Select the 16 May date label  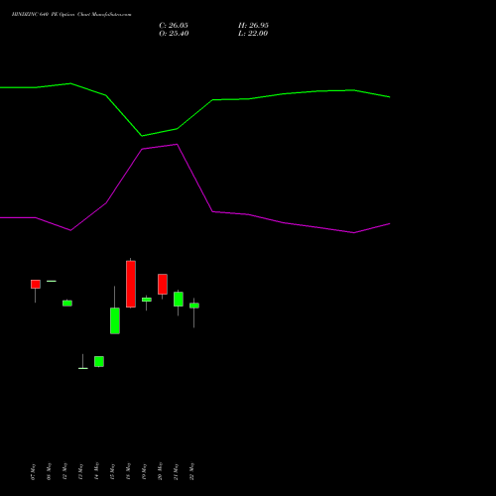128,472
